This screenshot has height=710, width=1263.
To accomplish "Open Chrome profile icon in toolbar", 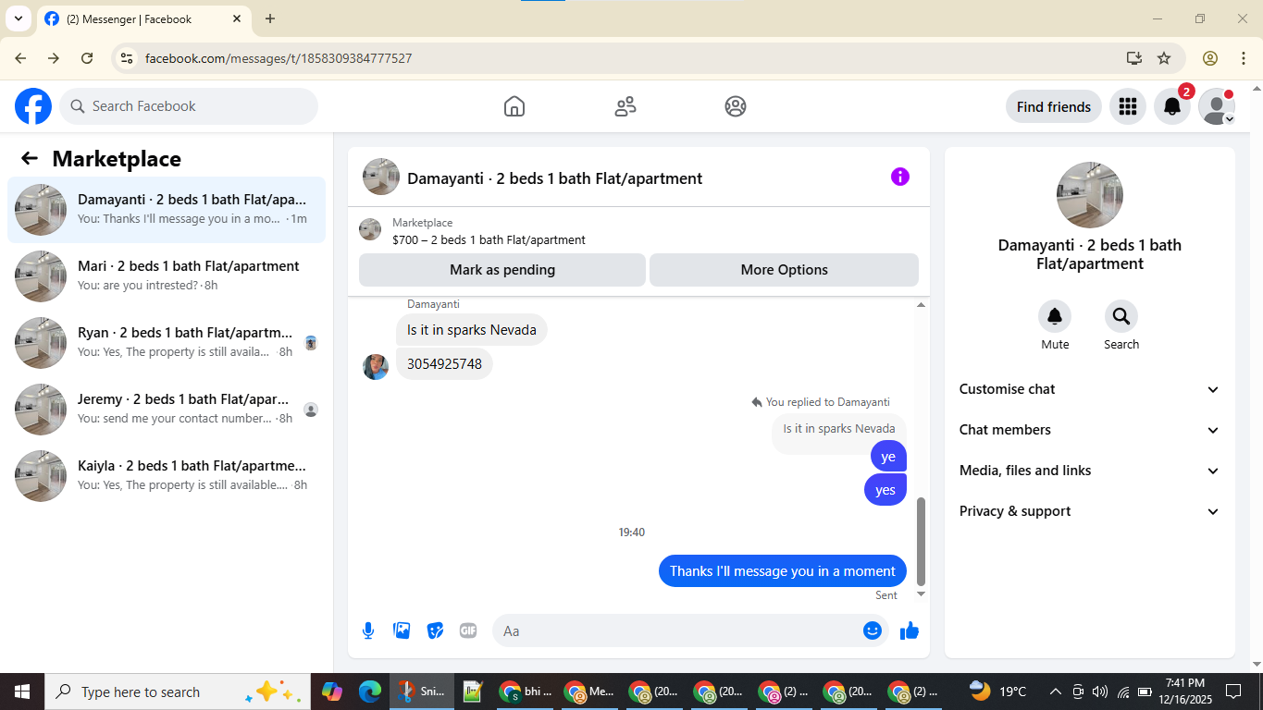I will click(1210, 58).
